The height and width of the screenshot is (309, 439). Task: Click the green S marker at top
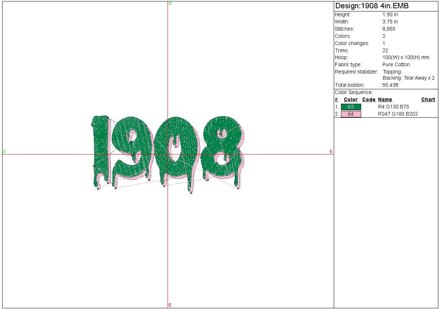[x=170, y=3]
